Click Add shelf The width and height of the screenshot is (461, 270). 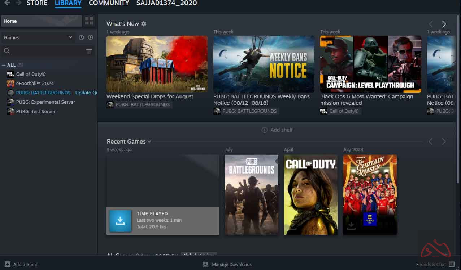tap(277, 130)
